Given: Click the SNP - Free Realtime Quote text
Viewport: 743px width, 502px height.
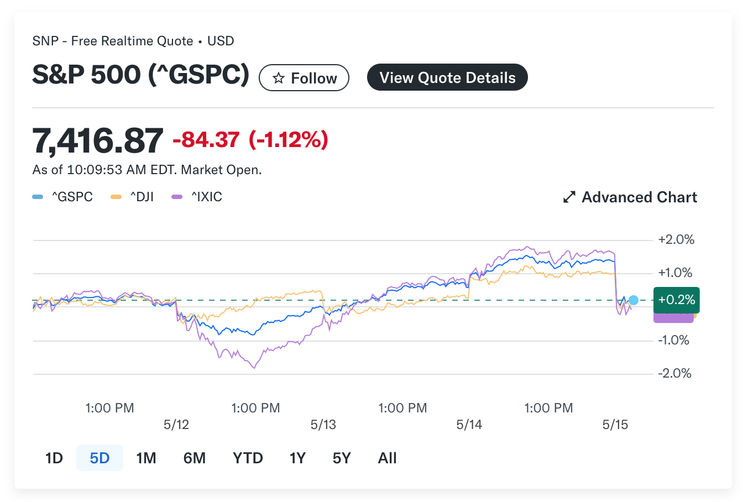Looking at the screenshot, I should (113, 41).
